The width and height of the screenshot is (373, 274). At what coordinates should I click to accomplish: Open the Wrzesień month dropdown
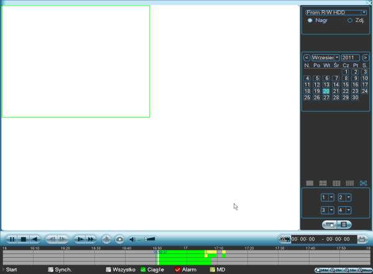click(325, 58)
